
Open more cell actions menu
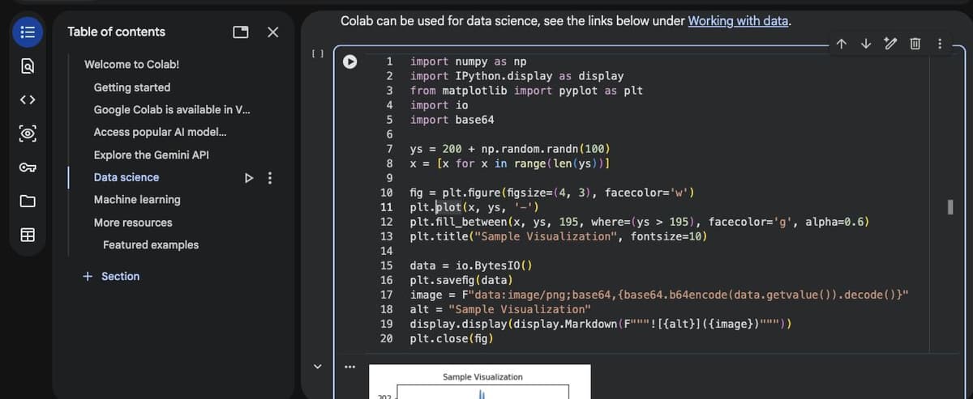tap(940, 44)
